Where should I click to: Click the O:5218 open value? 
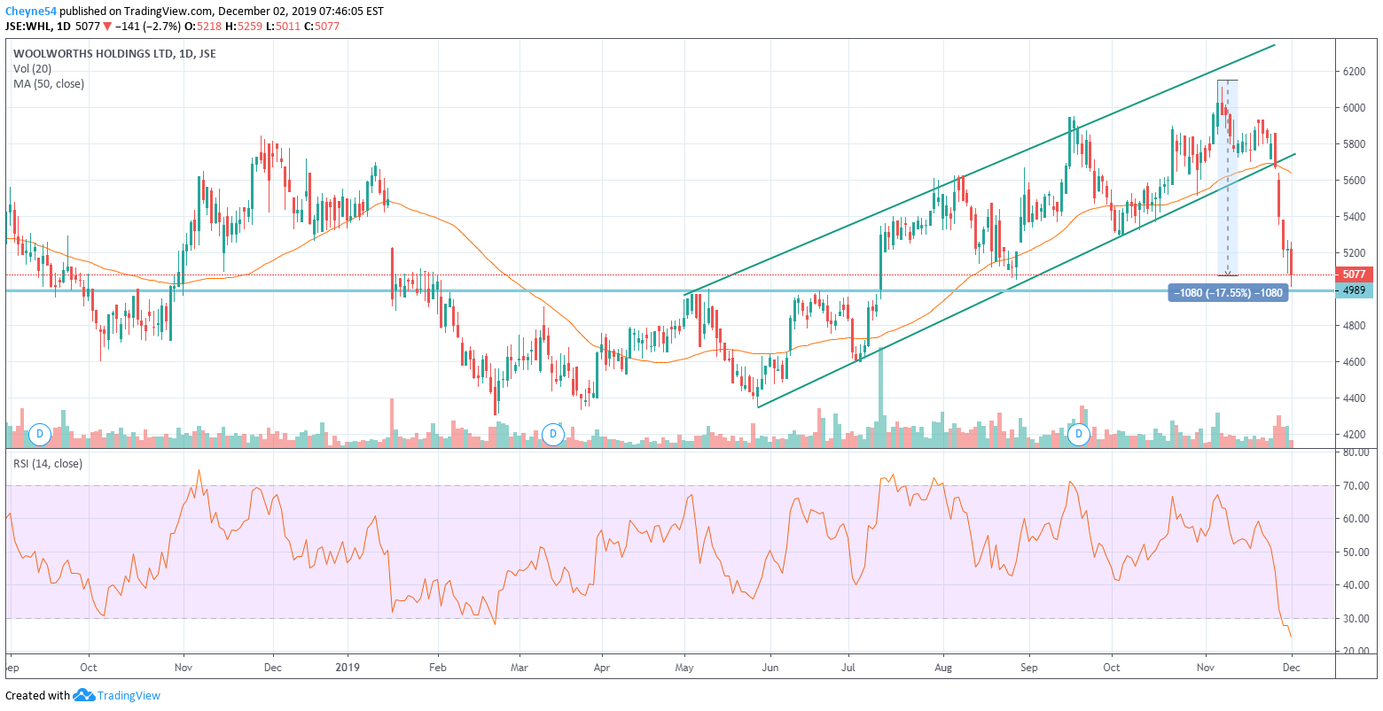coord(203,27)
